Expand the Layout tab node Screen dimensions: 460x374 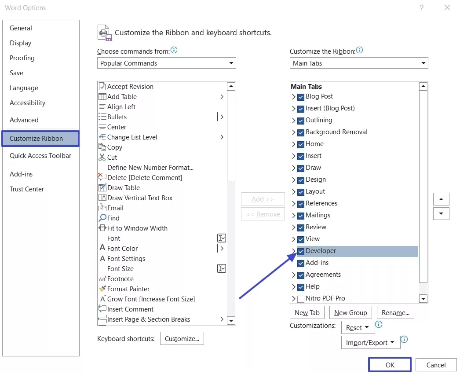tap(294, 192)
